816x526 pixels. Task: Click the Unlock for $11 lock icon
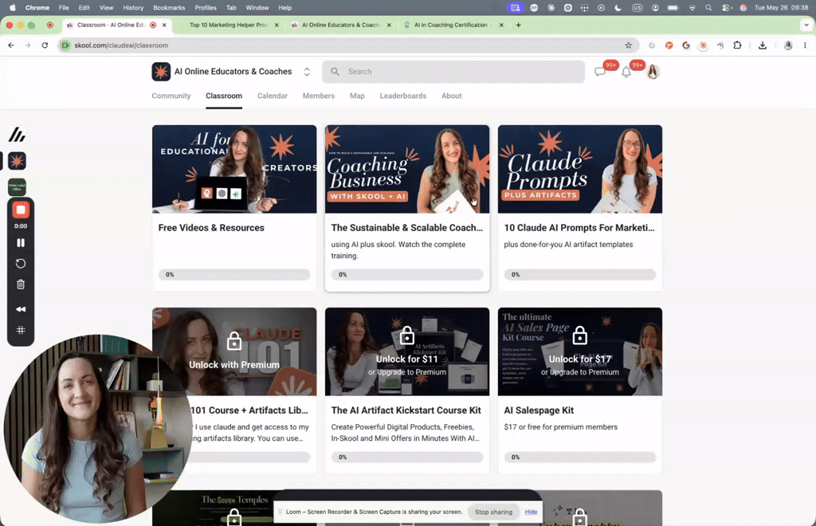coord(407,336)
